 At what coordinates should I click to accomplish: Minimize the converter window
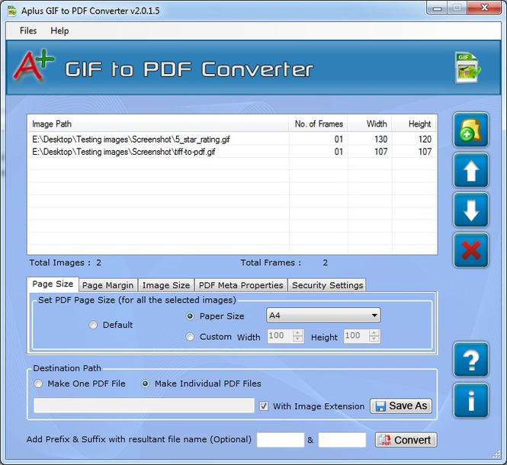coord(437,8)
